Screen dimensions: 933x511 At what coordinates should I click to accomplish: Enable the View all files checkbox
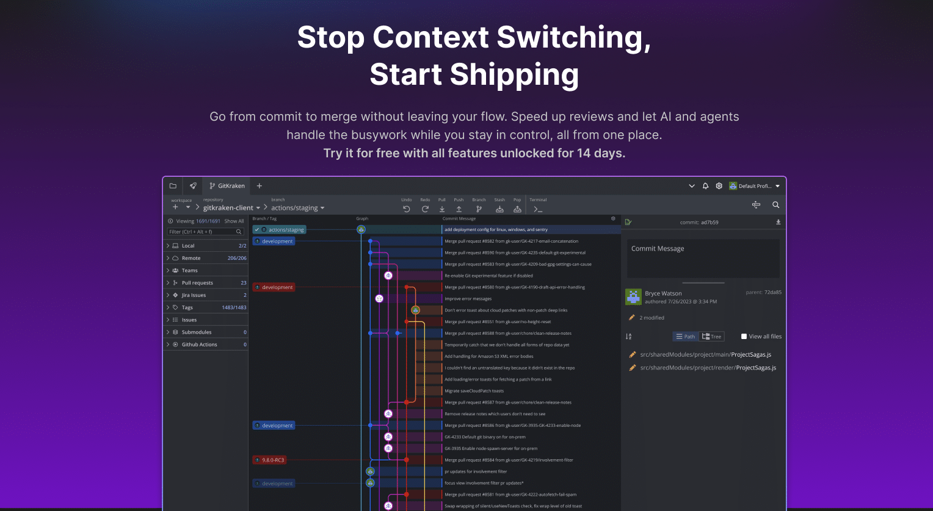744,337
